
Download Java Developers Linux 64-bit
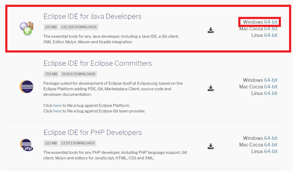click(x=271, y=35)
